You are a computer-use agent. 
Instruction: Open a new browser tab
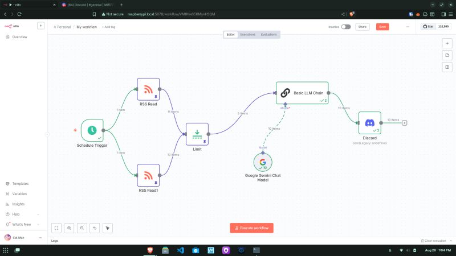click(x=121, y=5)
